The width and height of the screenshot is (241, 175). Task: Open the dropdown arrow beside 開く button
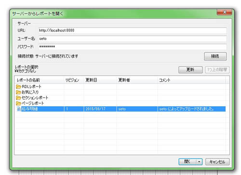(x=199, y=162)
